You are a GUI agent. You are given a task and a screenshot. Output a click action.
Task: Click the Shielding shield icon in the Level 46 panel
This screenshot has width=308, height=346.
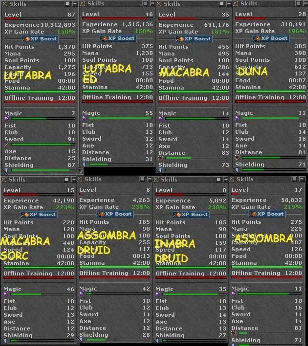click(85, 164)
